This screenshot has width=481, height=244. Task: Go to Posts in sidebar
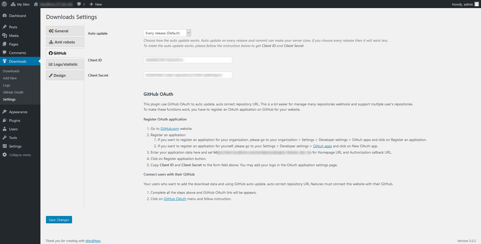20,27
